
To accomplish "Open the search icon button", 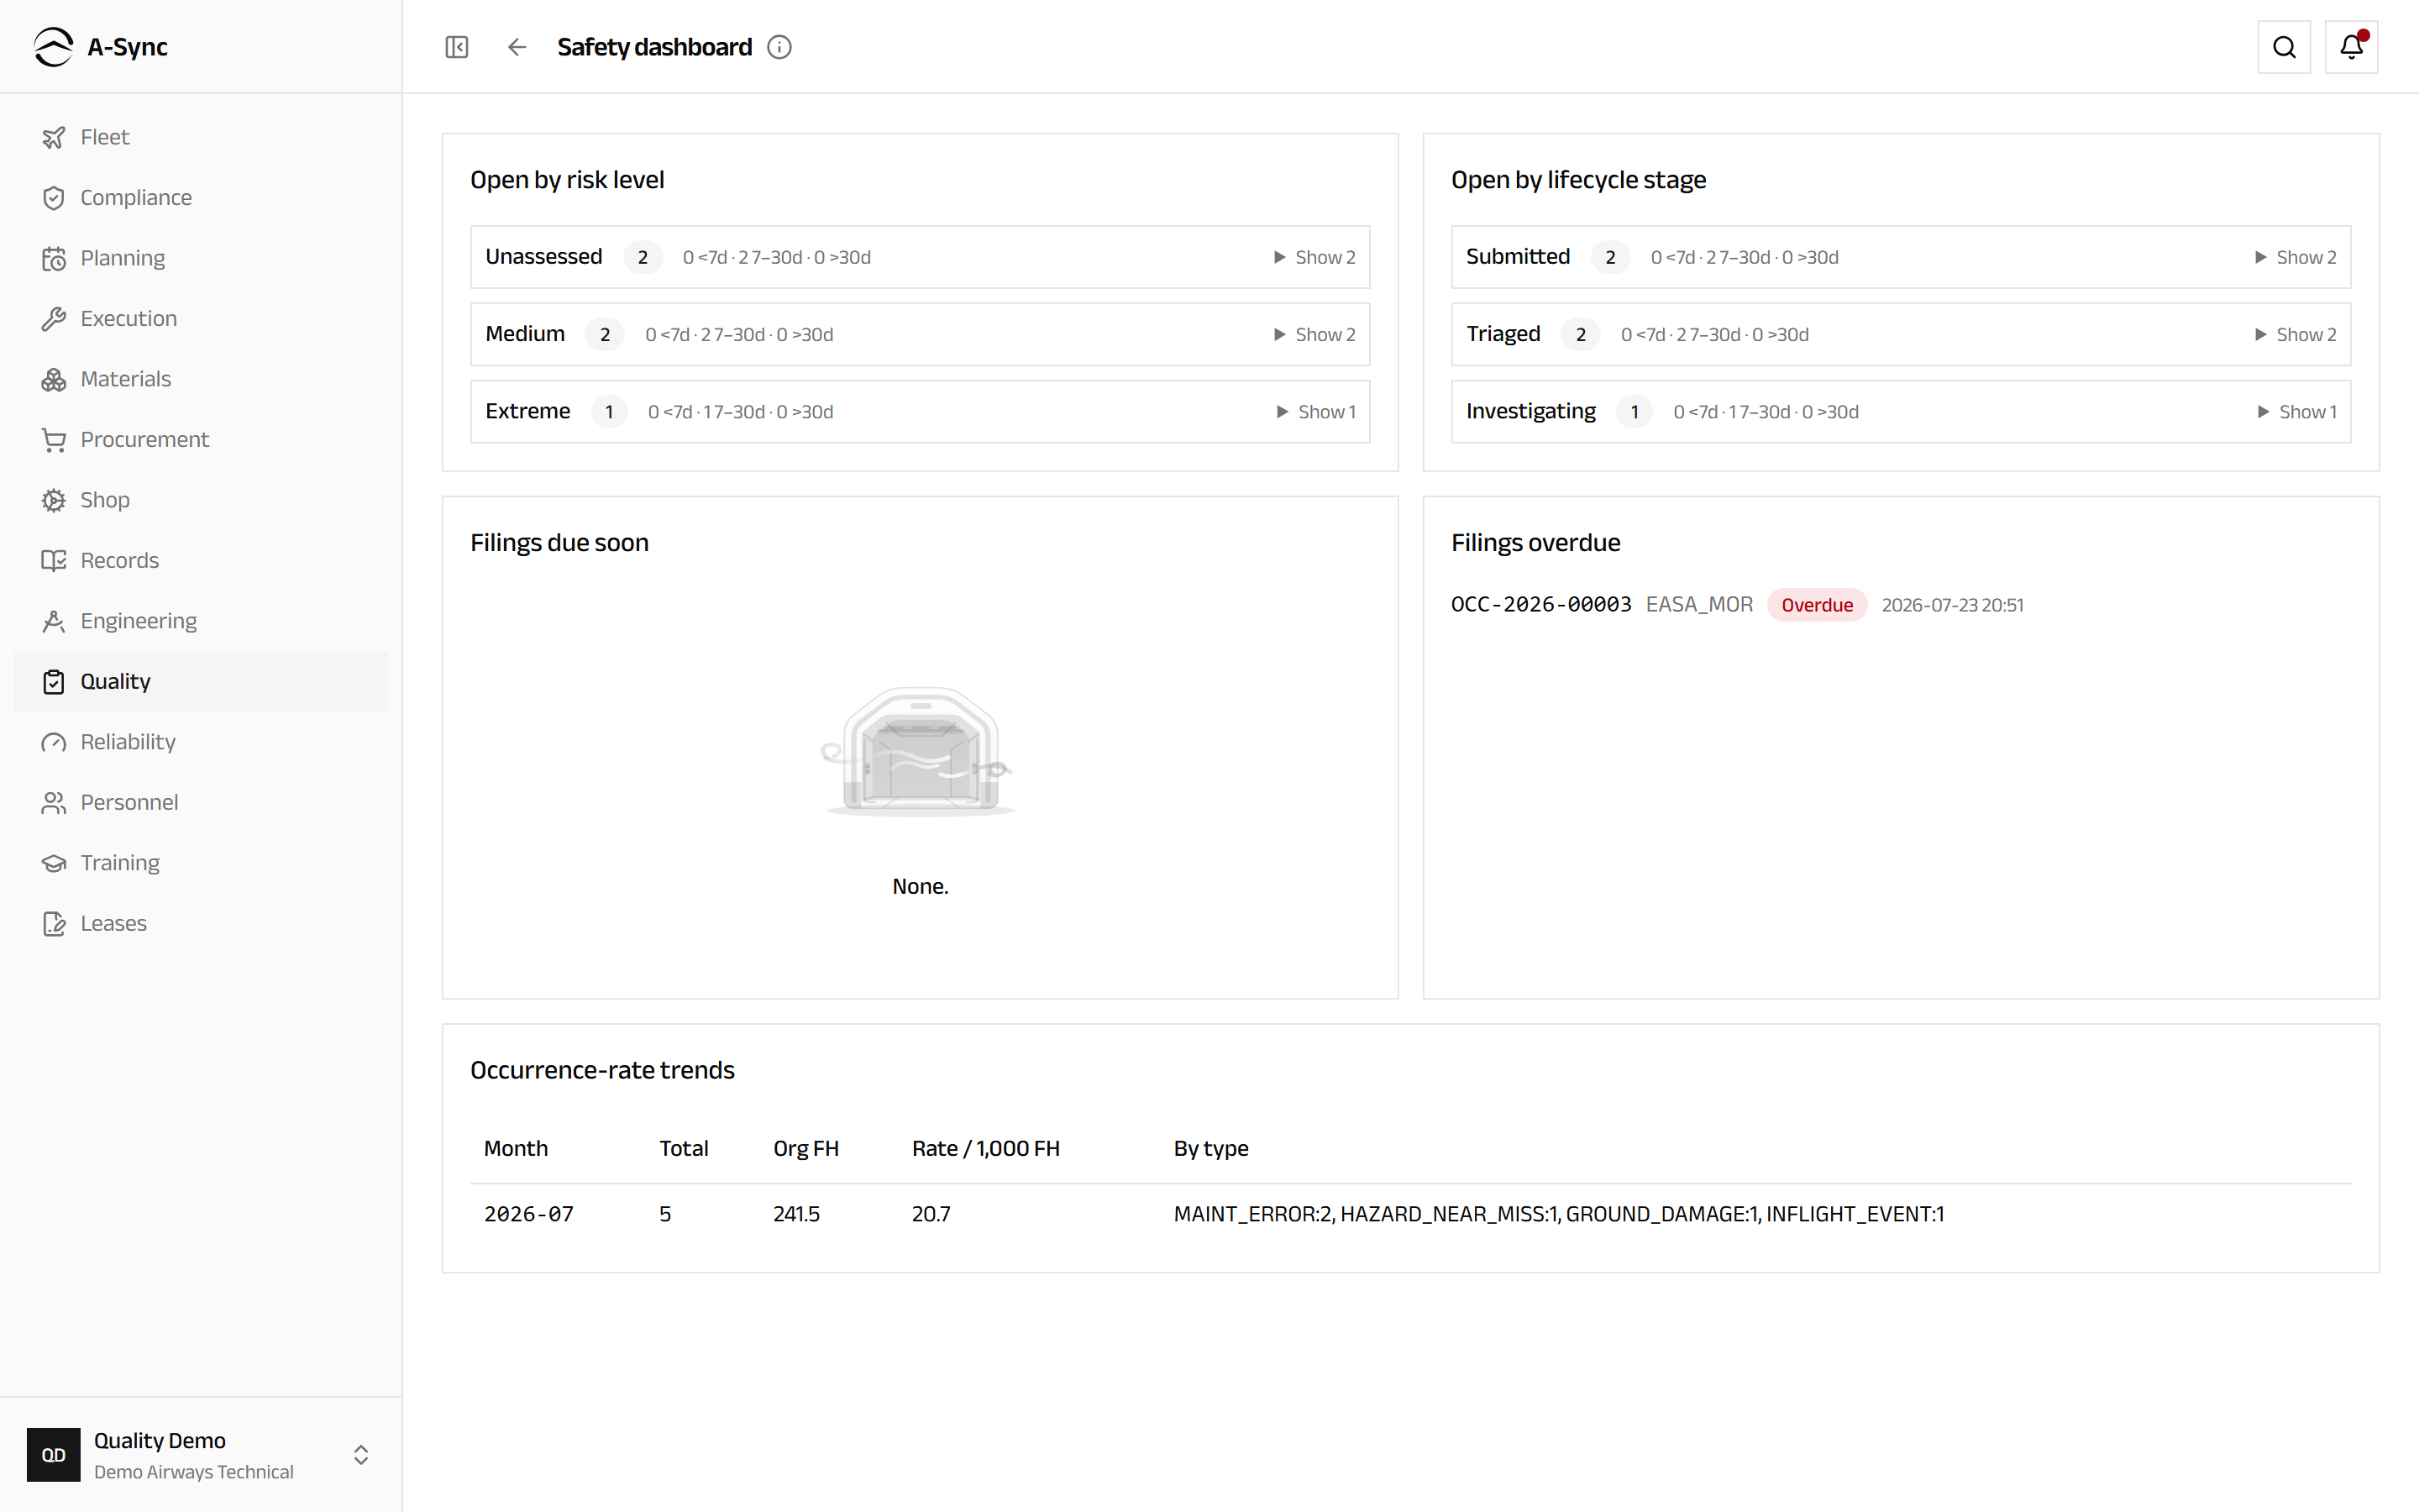I will 2284,47.
